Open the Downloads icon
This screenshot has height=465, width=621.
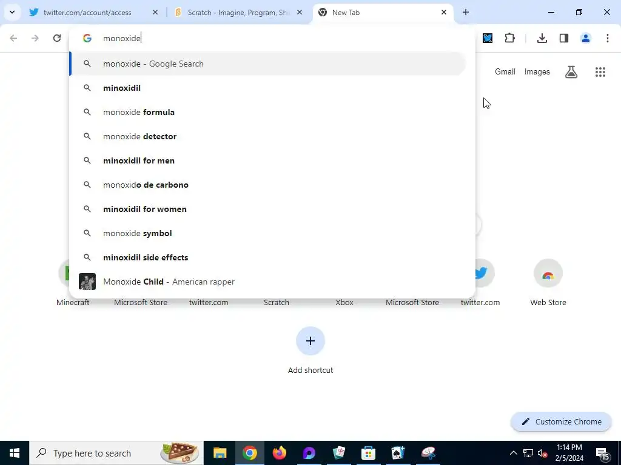(542, 38)
